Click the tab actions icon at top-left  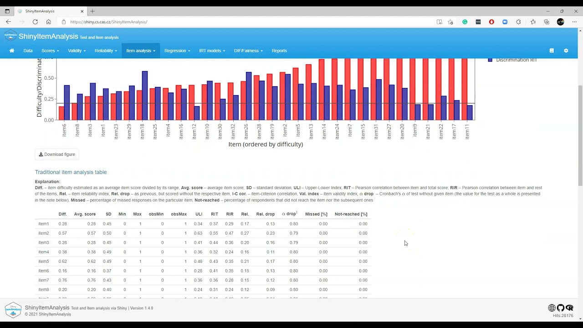7,11
